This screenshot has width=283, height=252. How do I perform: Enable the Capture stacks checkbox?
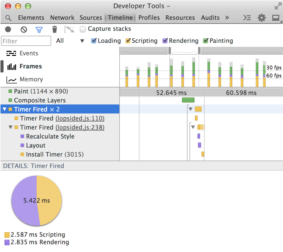click(83, 29)
